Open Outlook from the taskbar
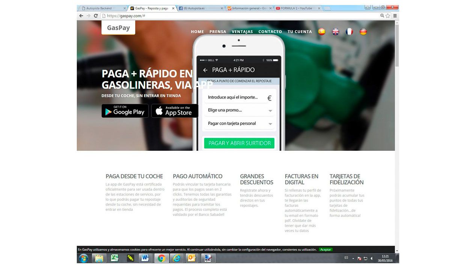This screenshot has width=476, height=268. point(191,258)
